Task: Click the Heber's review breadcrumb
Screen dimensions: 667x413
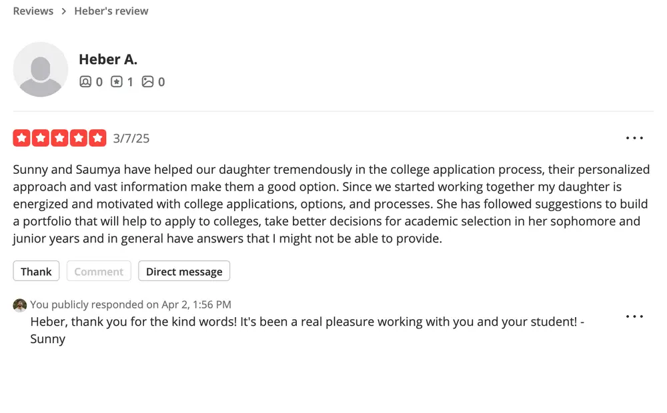Action: pos(111,11)
